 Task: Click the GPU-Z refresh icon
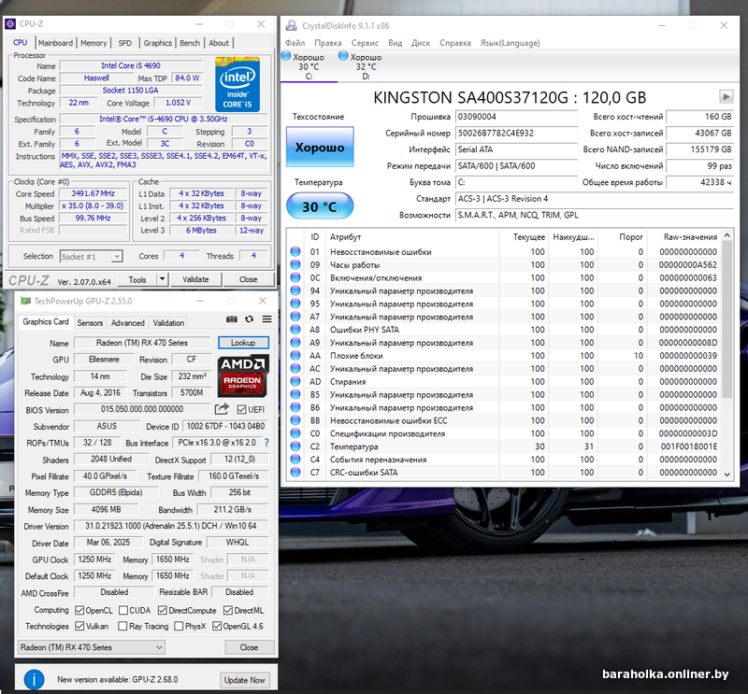(x=250, y=319)
